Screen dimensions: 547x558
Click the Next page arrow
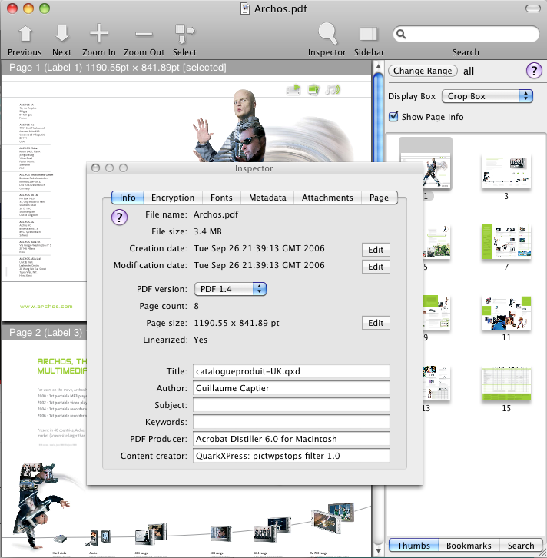(x=62, y=34)
